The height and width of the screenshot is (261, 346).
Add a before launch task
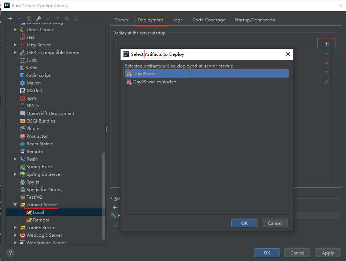[x=115, y=207]
